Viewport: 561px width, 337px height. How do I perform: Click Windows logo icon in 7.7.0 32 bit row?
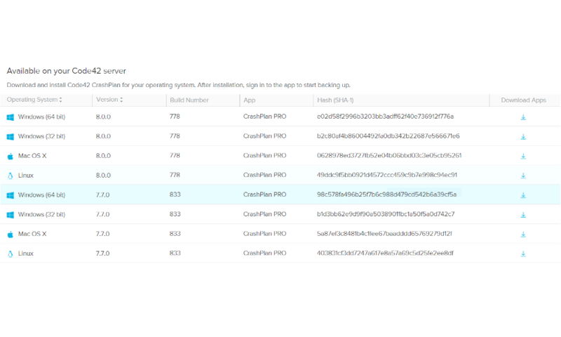(11, 215)
